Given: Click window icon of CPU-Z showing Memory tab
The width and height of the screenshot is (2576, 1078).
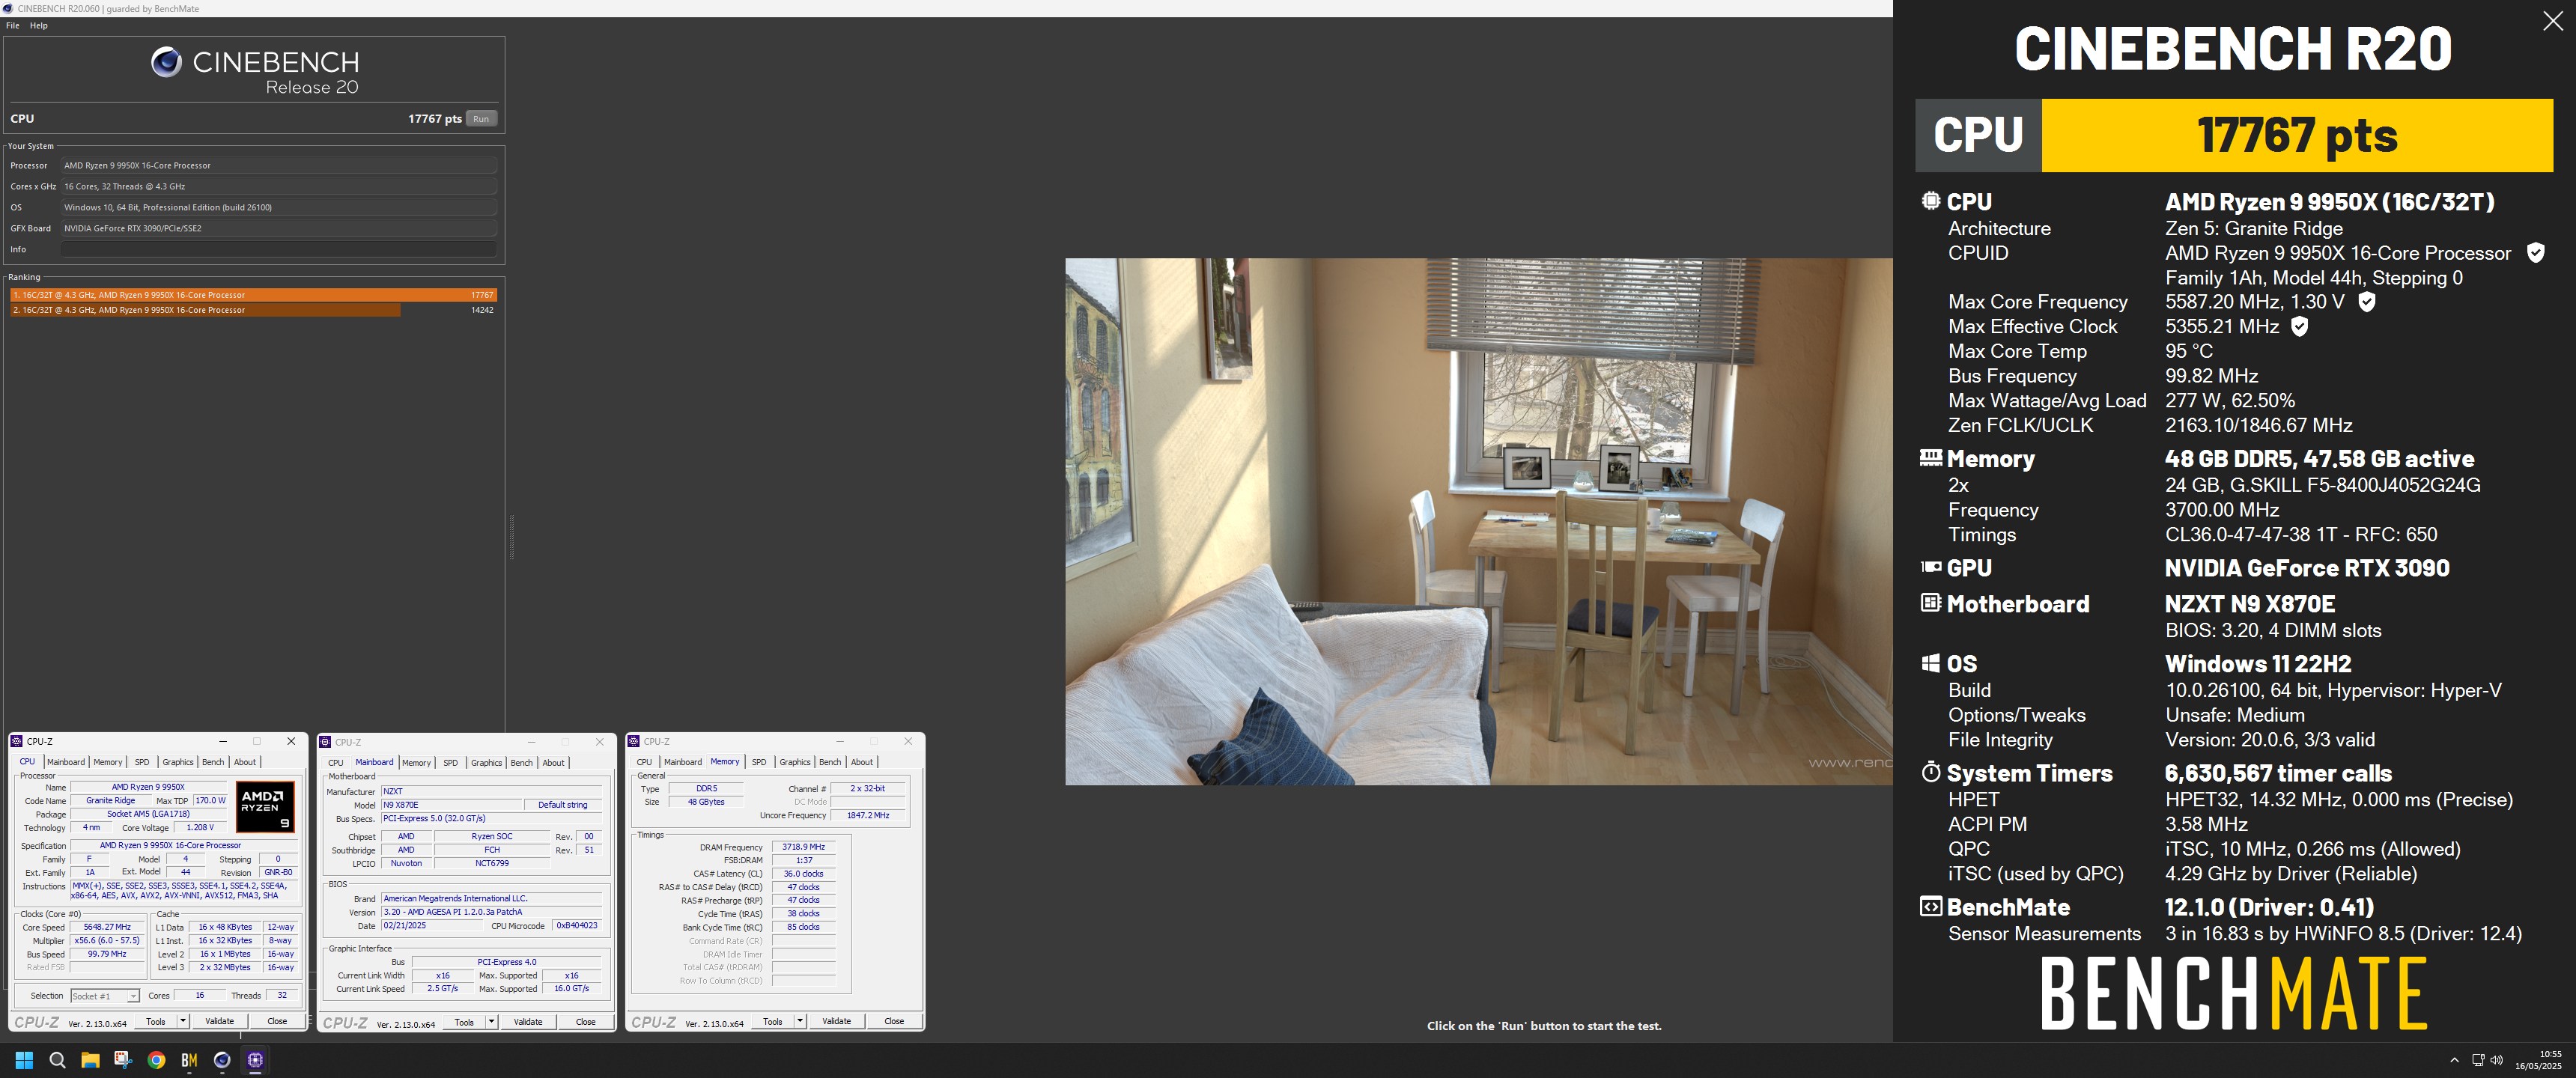Looking at the screenshot, I should 634,741.
